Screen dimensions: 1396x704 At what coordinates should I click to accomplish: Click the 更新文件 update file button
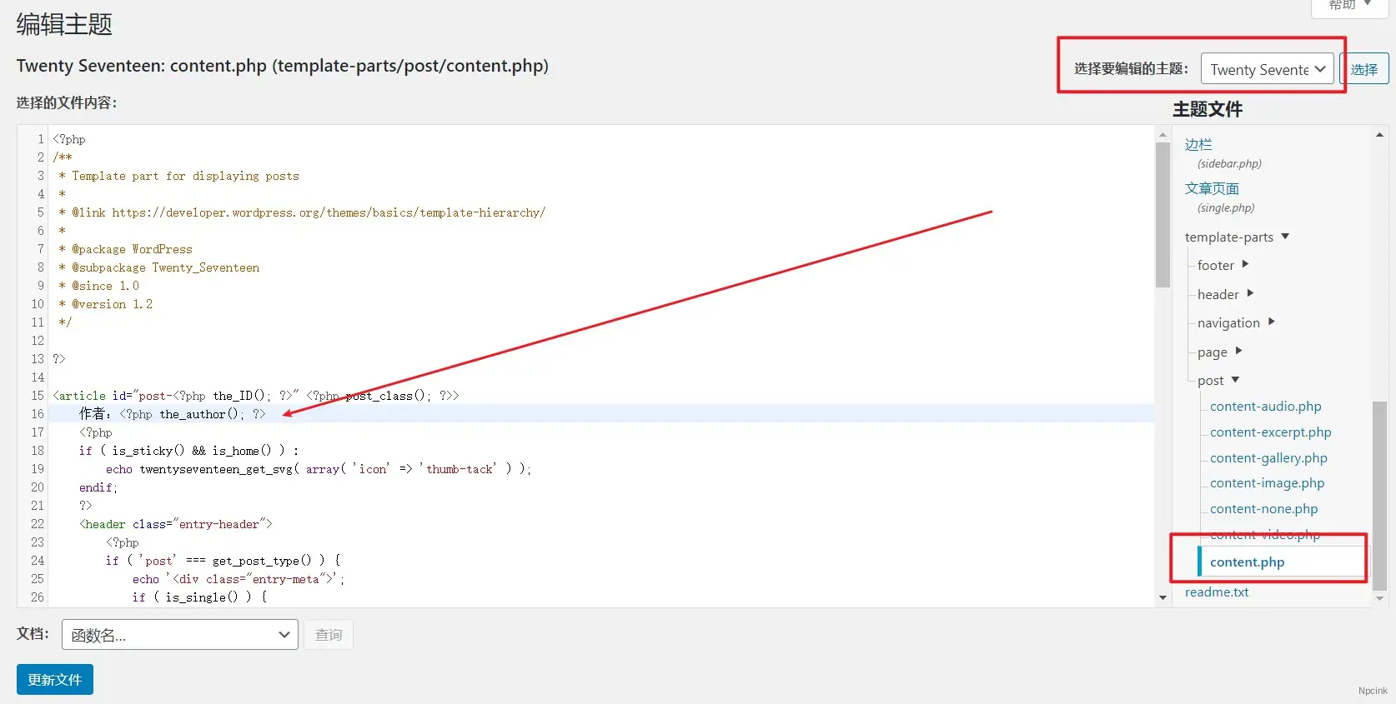[x=55, y=679]
